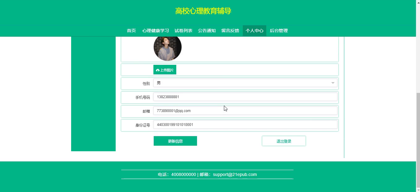The width and height of the screenshot is (420, 192).
Task: Click the 上传图片 upload button
Action: pos(165,70)
